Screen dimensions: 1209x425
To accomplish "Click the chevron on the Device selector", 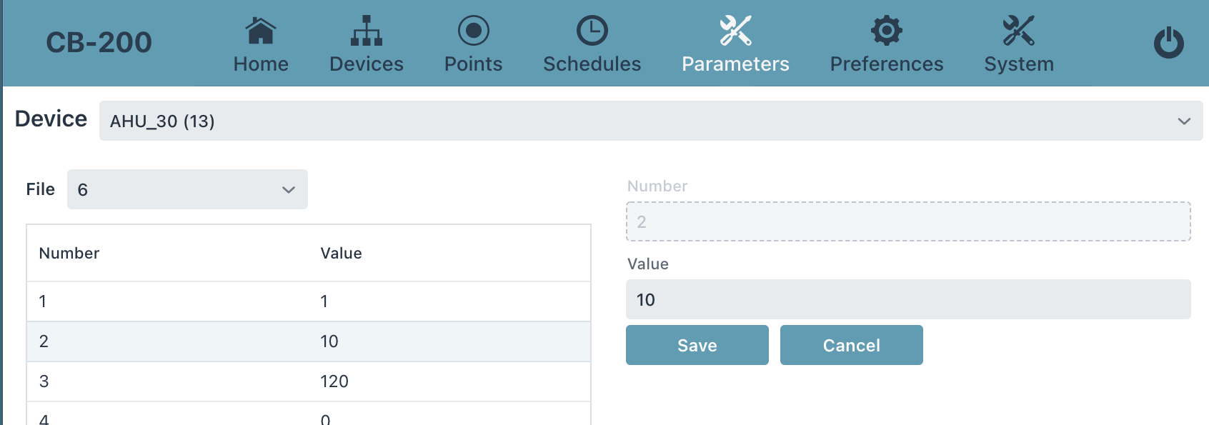I will click(x=1184, y=121).
